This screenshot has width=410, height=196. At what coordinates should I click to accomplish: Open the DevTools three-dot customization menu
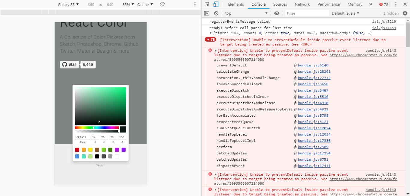tap(396, 4)
